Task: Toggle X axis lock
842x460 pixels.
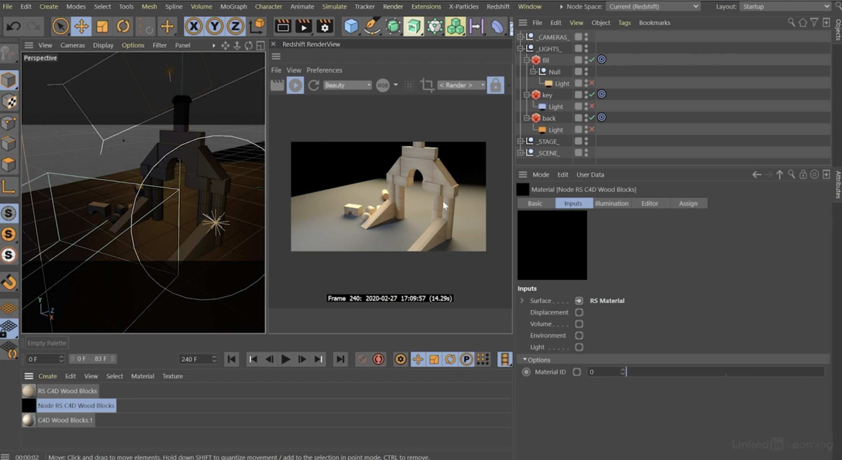Action: [194, 26]
